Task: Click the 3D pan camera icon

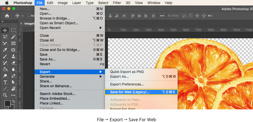Action: (197, 16)
